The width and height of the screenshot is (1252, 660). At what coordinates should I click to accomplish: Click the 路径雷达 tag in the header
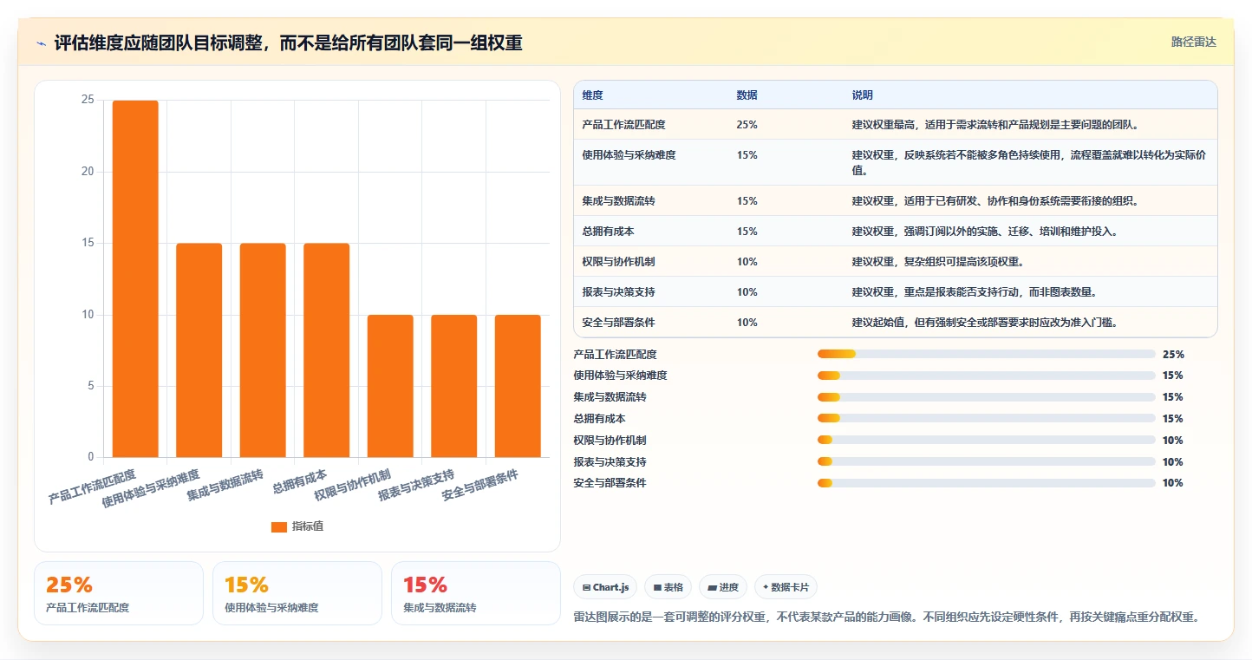click(x=1194, y=42)
